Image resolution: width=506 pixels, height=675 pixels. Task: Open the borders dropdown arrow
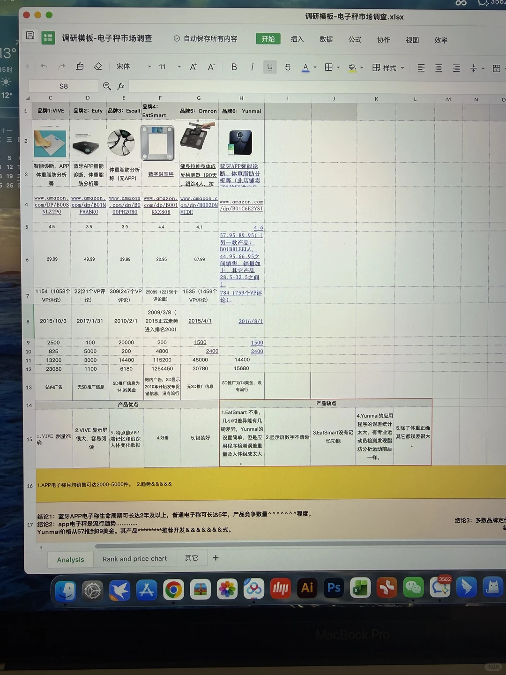coord(338,67)
